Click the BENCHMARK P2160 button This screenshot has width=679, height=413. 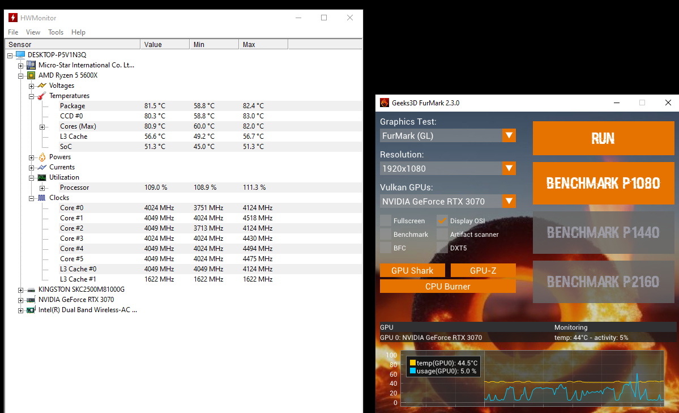point(603,282)
